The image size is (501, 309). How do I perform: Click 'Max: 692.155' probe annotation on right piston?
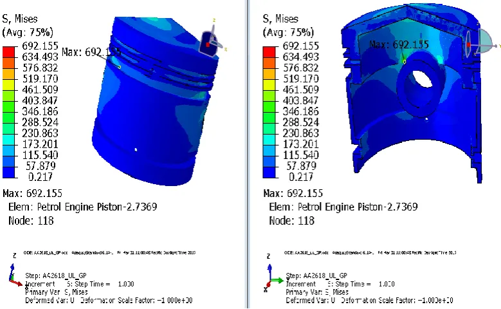[399, 44]
